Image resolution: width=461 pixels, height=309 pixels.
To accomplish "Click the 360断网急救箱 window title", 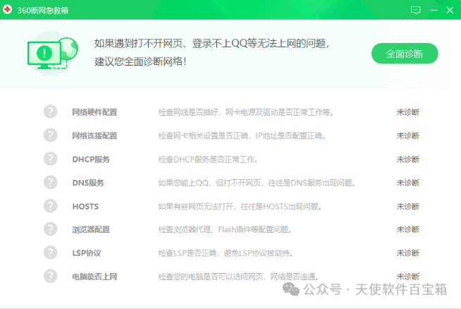I will tap(42, 11).
